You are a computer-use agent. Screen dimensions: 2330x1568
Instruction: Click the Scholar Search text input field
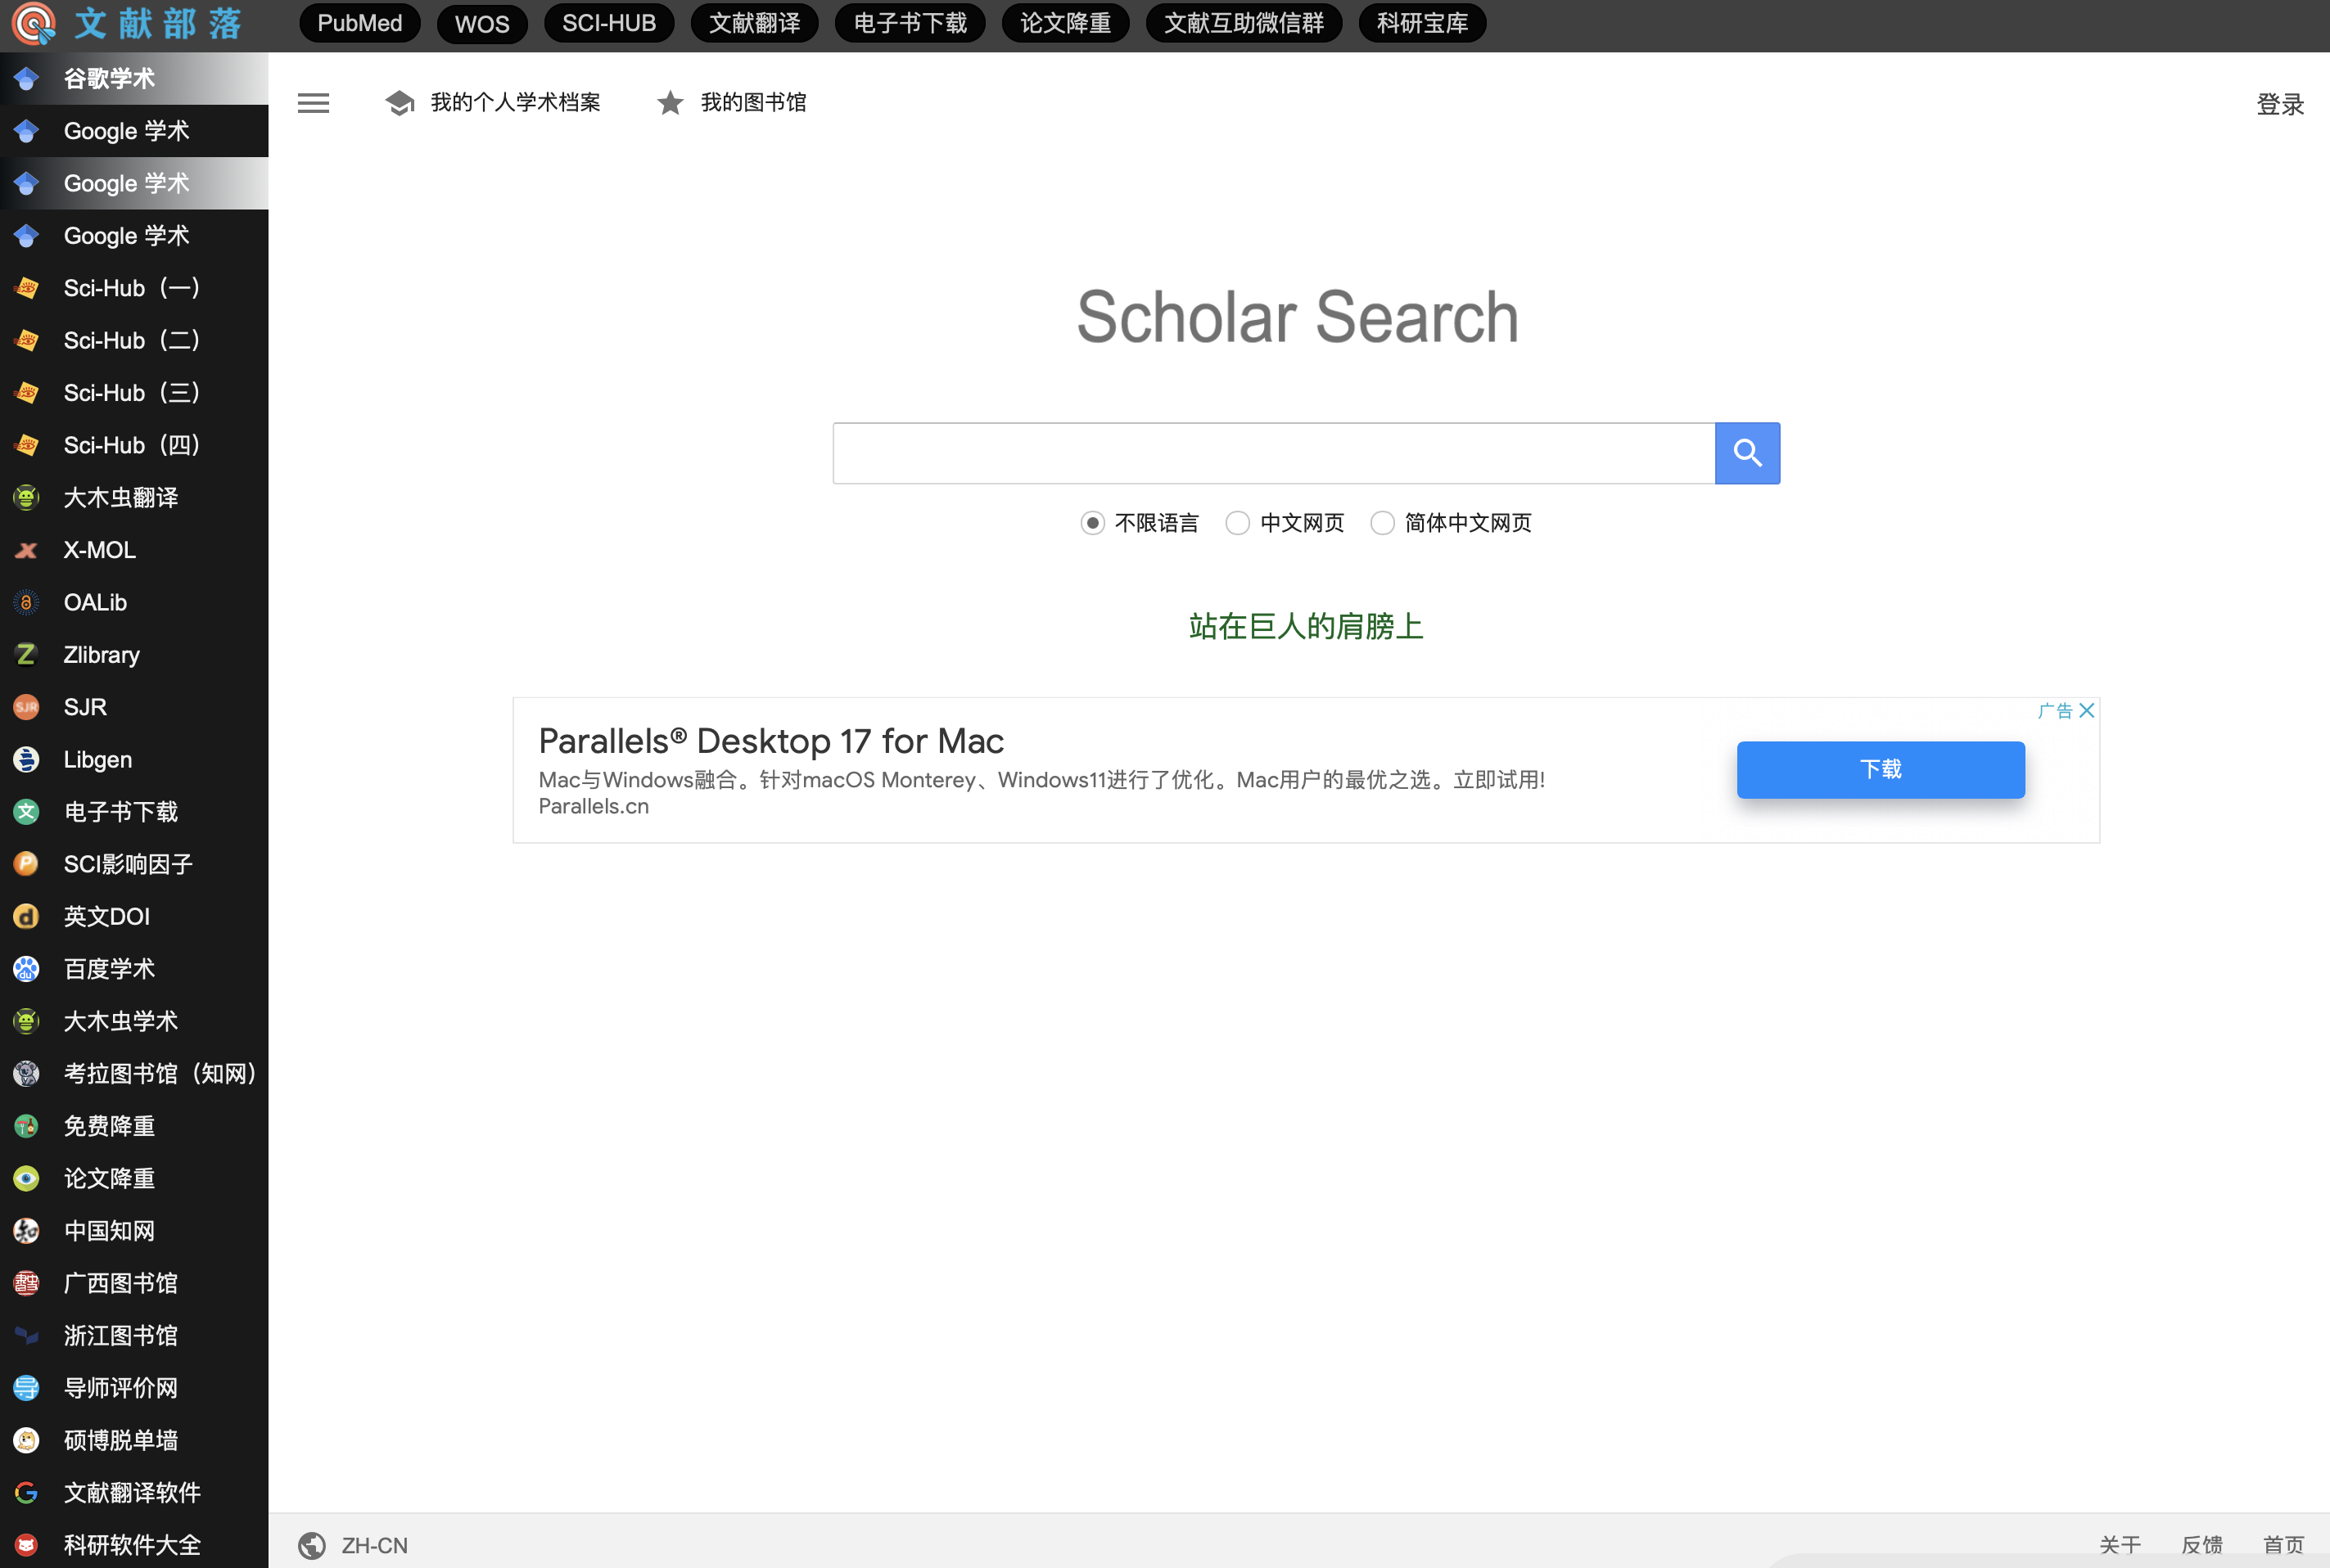pos(1274,453)
